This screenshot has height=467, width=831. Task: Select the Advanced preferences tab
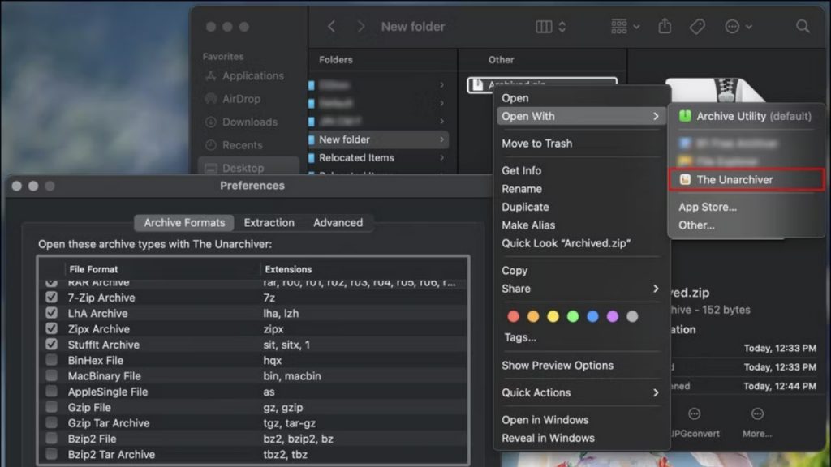click(x=338, y=223)
